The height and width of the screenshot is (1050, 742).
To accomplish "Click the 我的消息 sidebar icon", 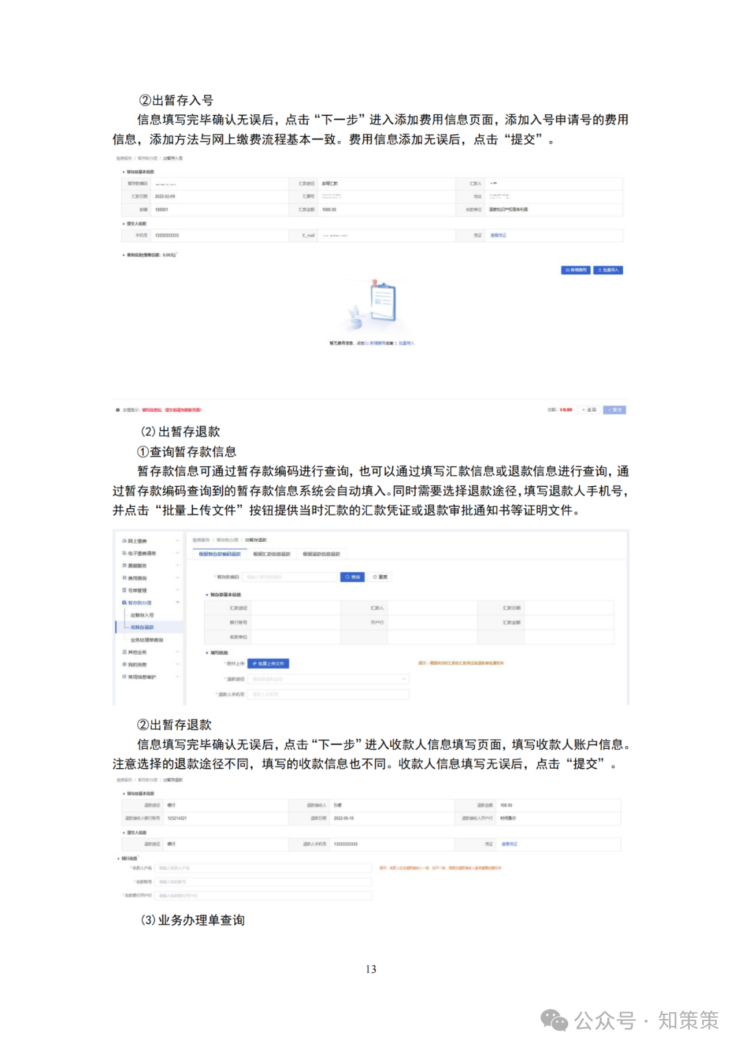I will [124, 665].
